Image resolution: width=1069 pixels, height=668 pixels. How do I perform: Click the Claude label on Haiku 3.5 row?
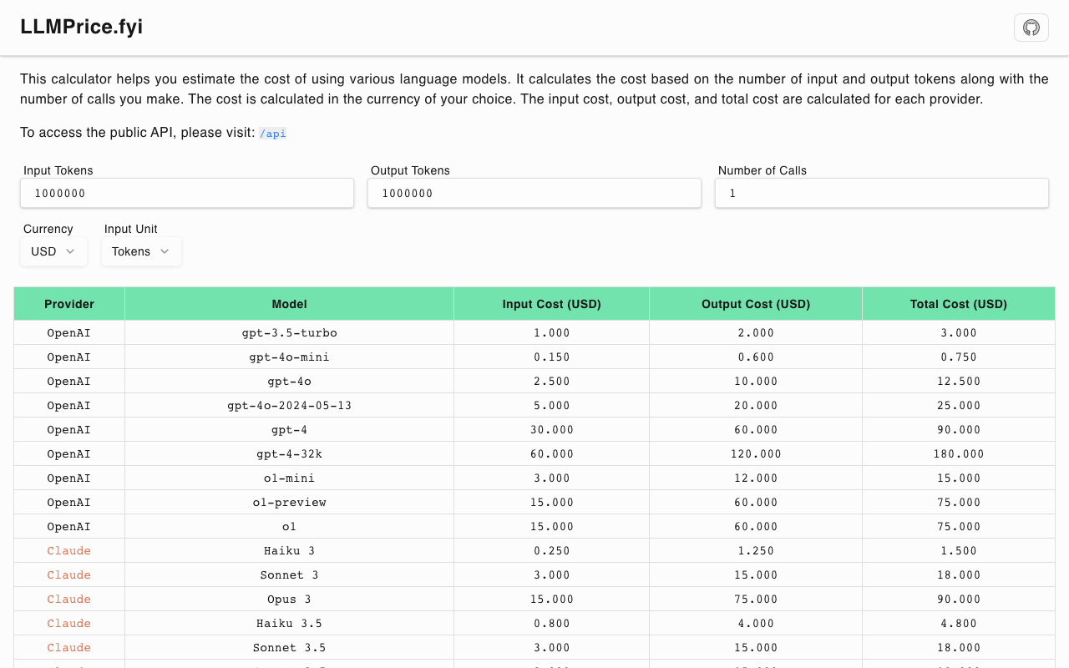pyautogui.click(x=69, y=623)
